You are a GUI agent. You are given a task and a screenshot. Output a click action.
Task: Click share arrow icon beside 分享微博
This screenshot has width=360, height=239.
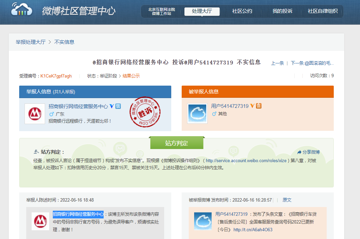coord(299,152)
